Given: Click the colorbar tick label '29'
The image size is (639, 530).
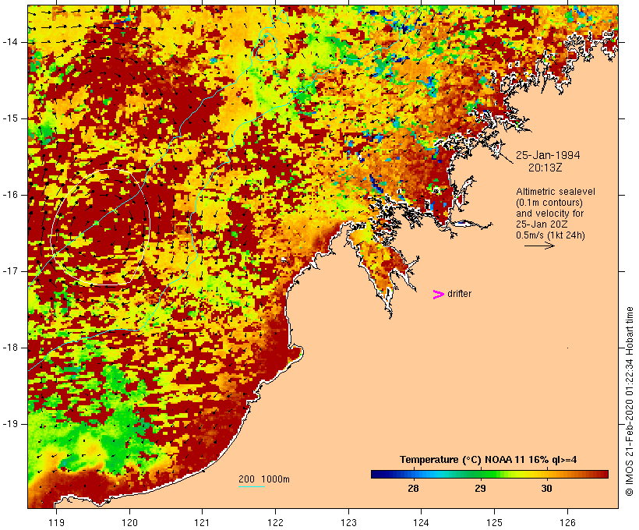Looking at the screenshot, I should [480, 489].
